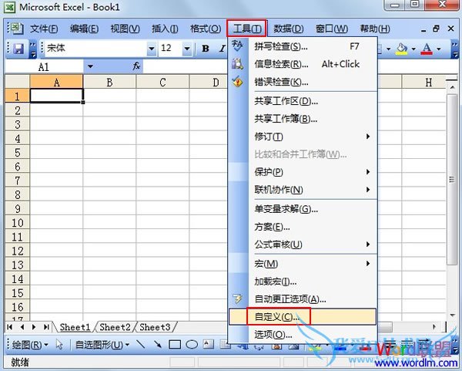Click the Name Box showing A1

click(44, 66)
